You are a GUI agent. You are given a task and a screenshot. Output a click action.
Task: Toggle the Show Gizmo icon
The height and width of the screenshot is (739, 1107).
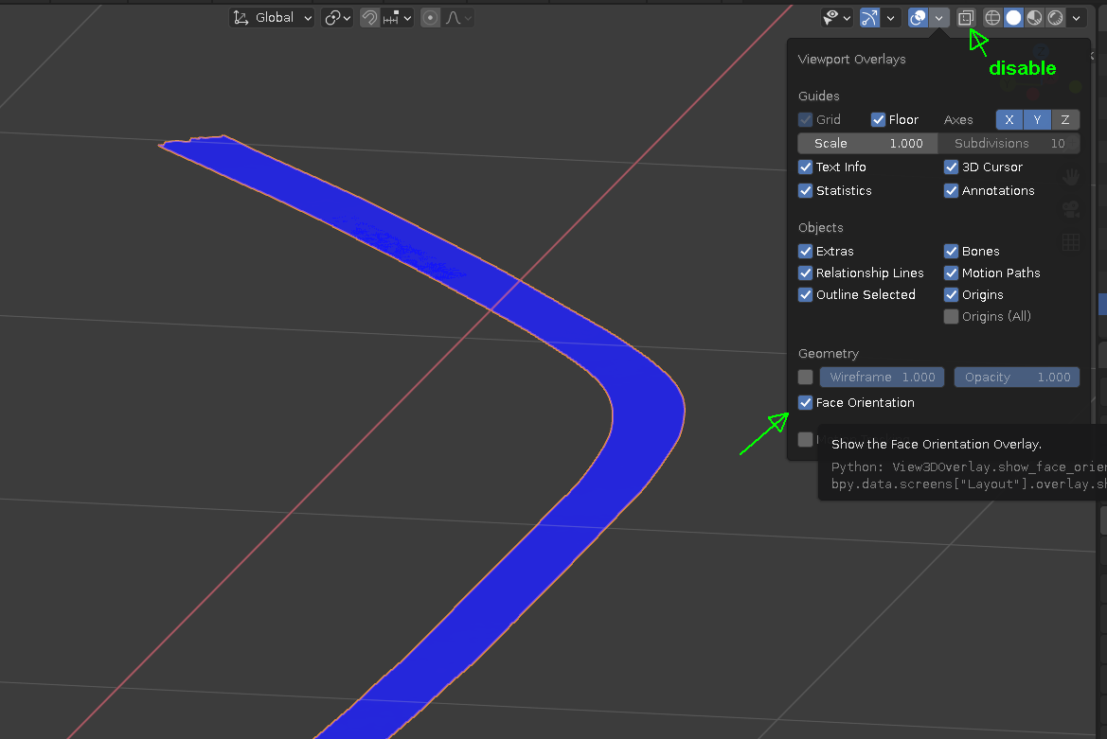(x=869, y=17)
